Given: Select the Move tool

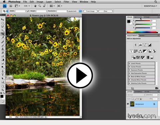Looking at the screenshot, I should point(3,20).
